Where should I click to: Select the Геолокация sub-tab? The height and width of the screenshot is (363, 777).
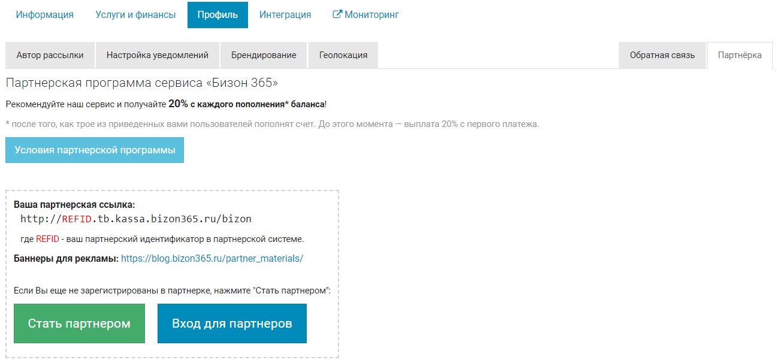343,55
